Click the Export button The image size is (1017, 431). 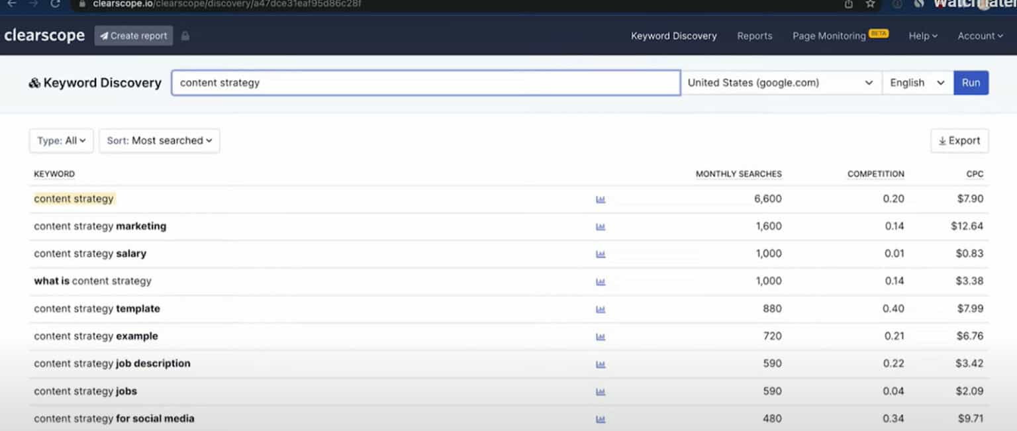[959, 140]
